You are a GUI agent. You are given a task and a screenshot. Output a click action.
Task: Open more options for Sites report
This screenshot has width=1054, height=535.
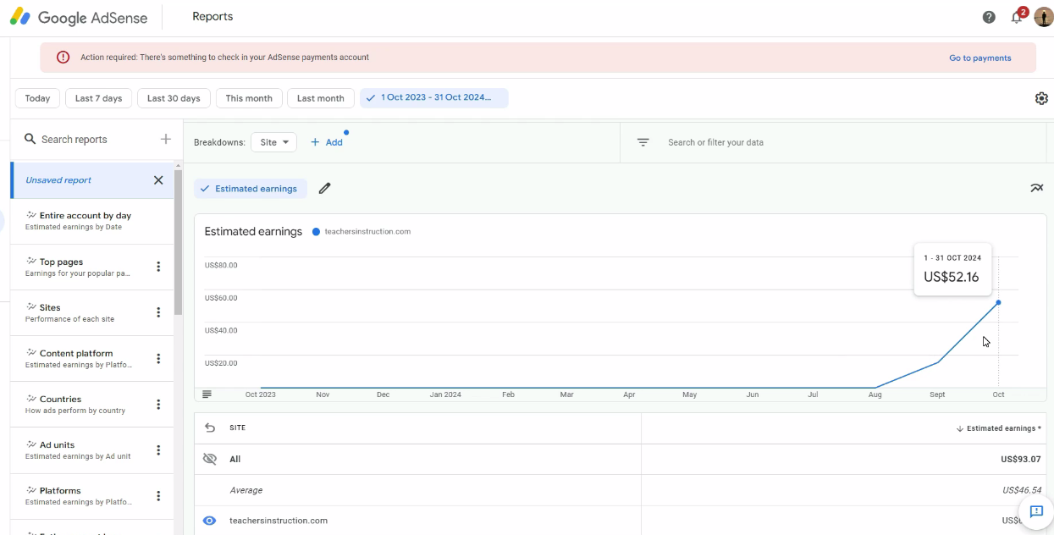coord(158,312)
